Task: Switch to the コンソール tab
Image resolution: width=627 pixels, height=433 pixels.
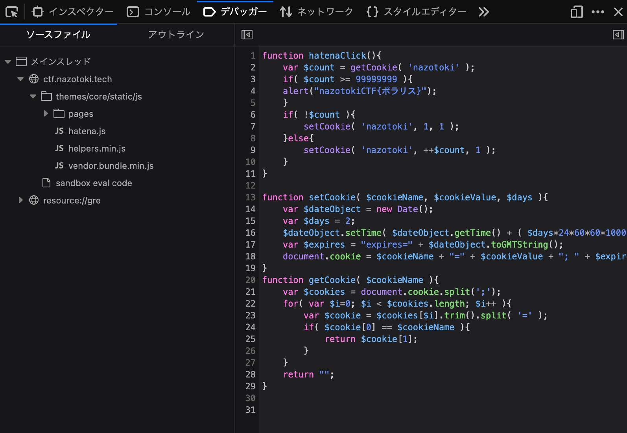Action: (159, 12)
